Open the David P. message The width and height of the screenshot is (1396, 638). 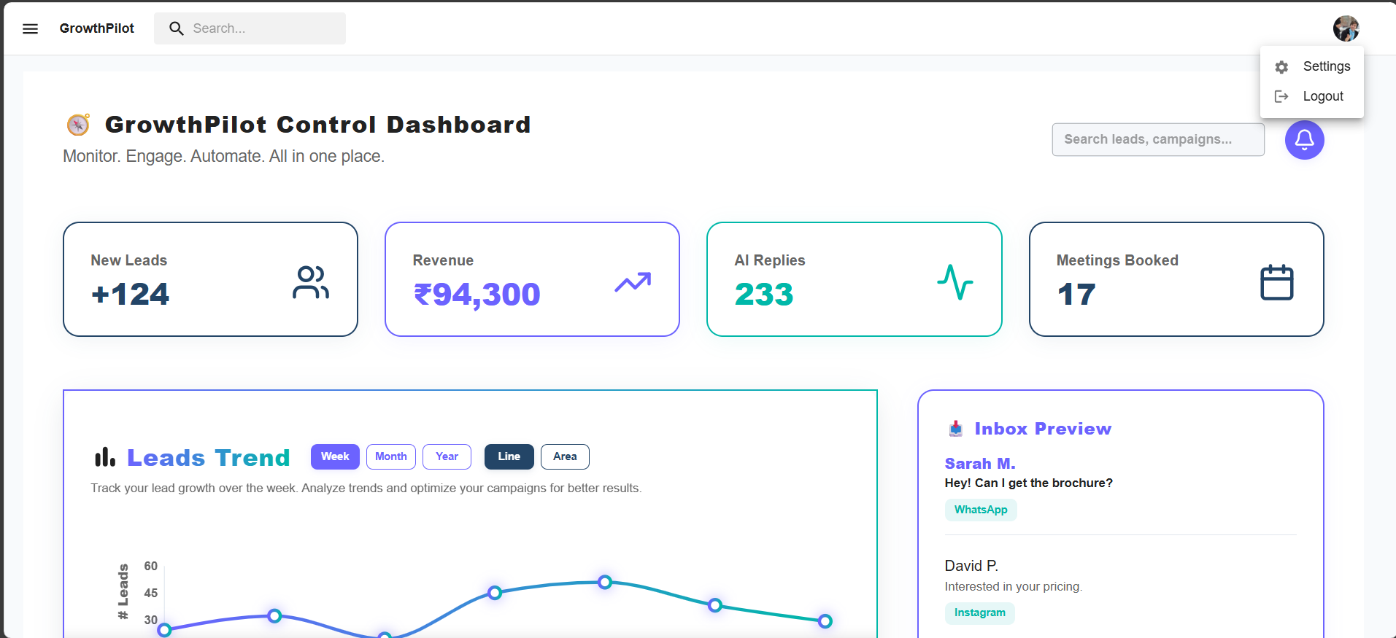pos(971,566)
